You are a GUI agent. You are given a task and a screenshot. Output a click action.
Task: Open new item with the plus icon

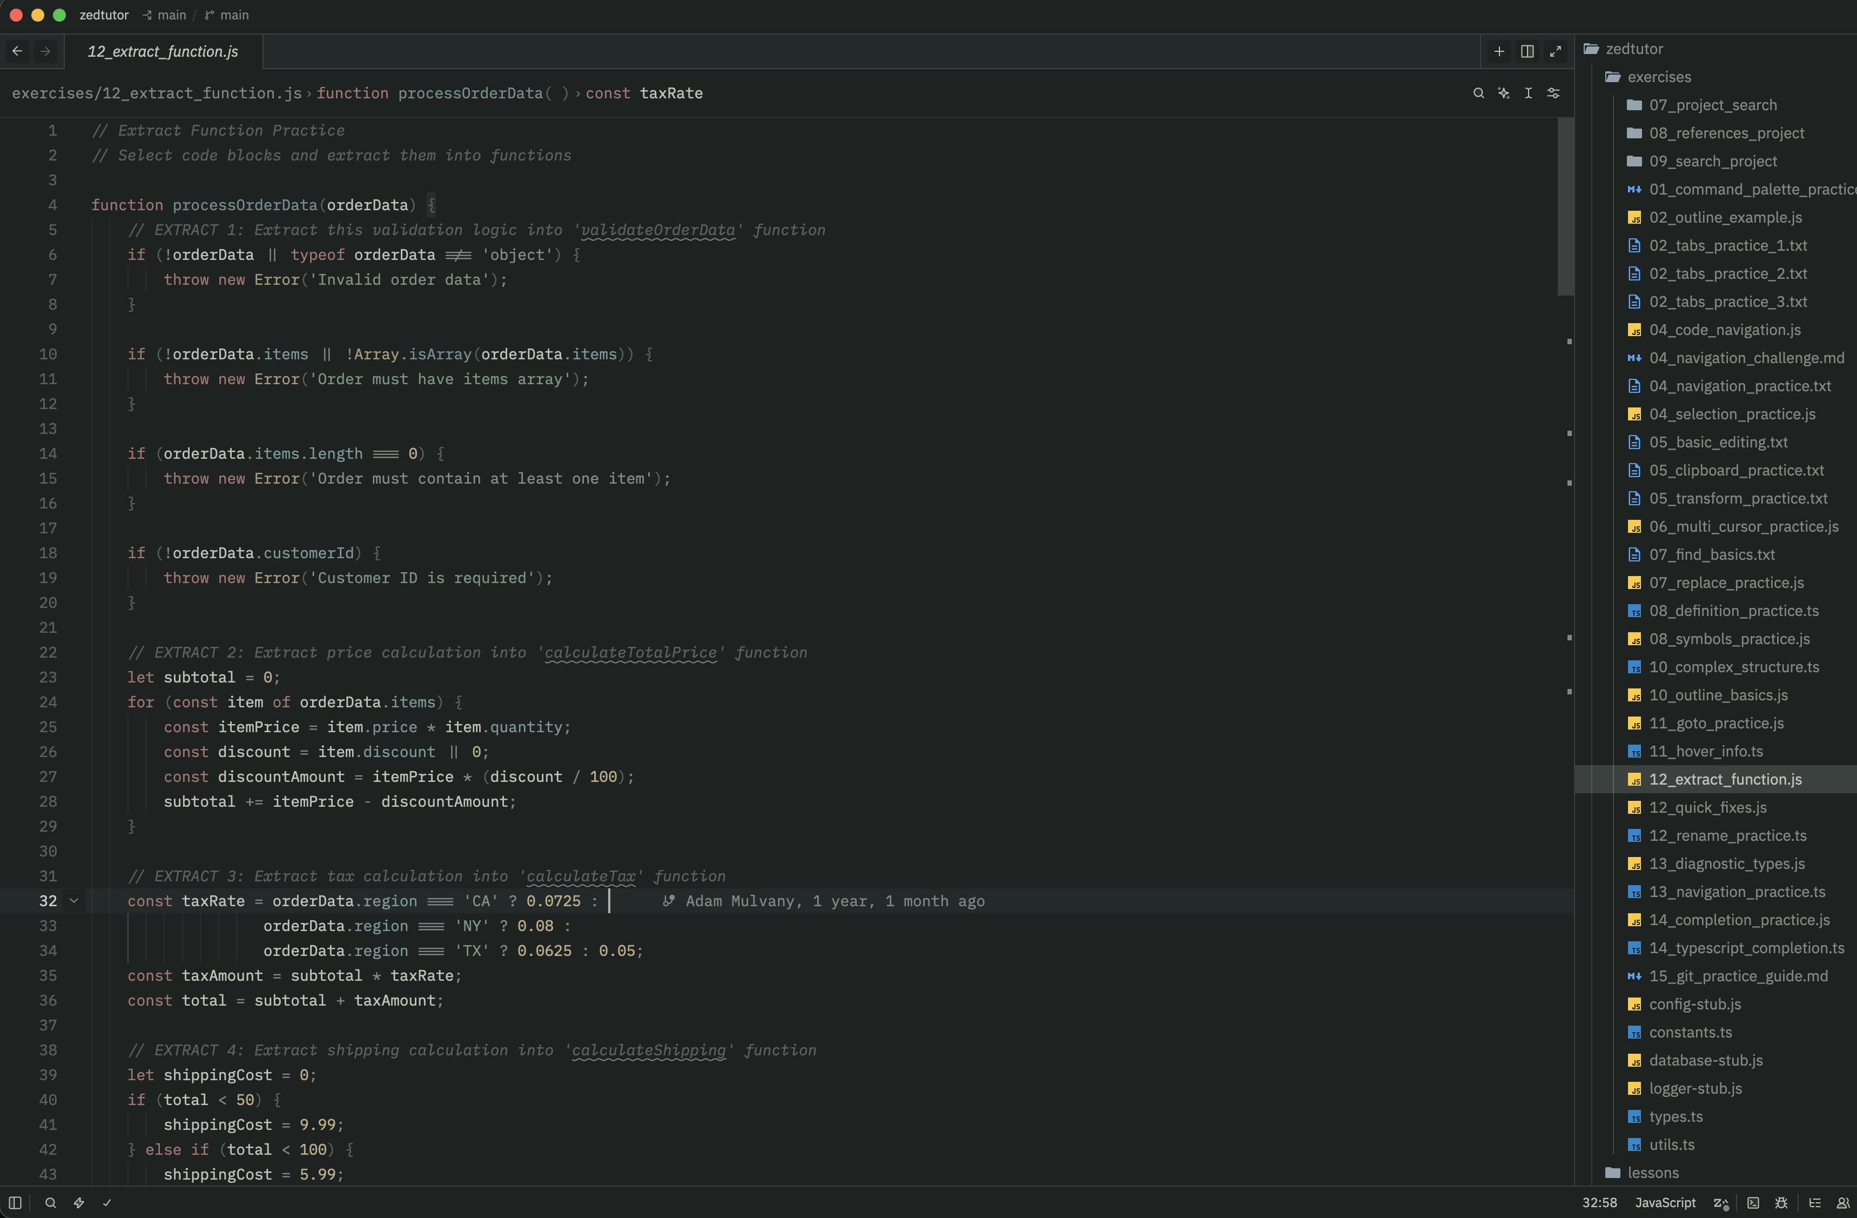1499,51
